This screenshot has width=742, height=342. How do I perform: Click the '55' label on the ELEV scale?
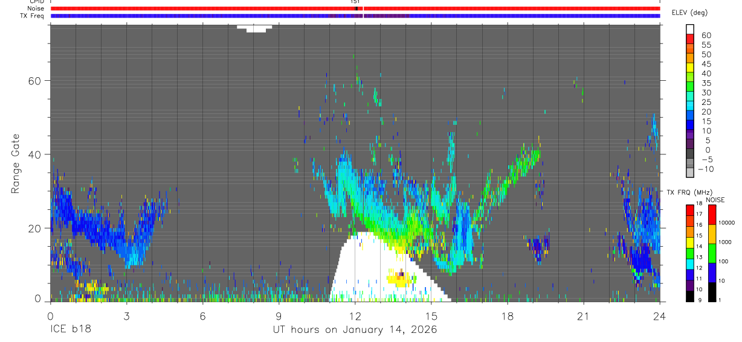click(x=706, y=45)
